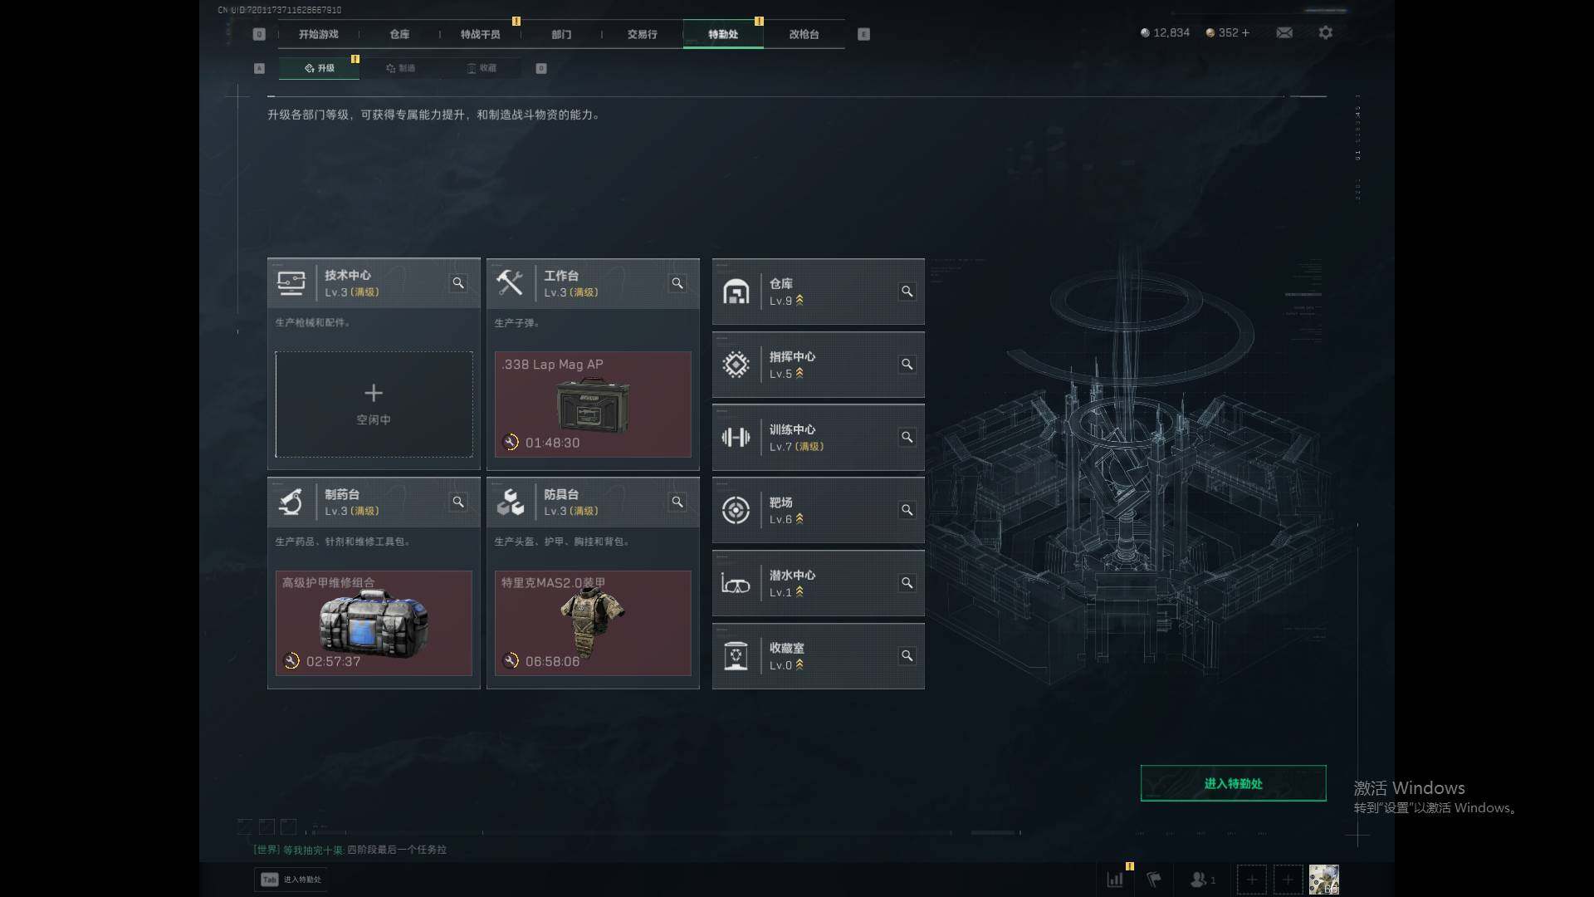
Task: Click the player avatar thumbnail
Action: [1323, 879]
